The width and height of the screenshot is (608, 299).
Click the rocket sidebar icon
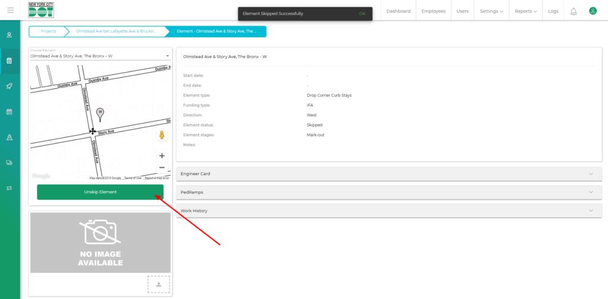click(x=9, y=86)
